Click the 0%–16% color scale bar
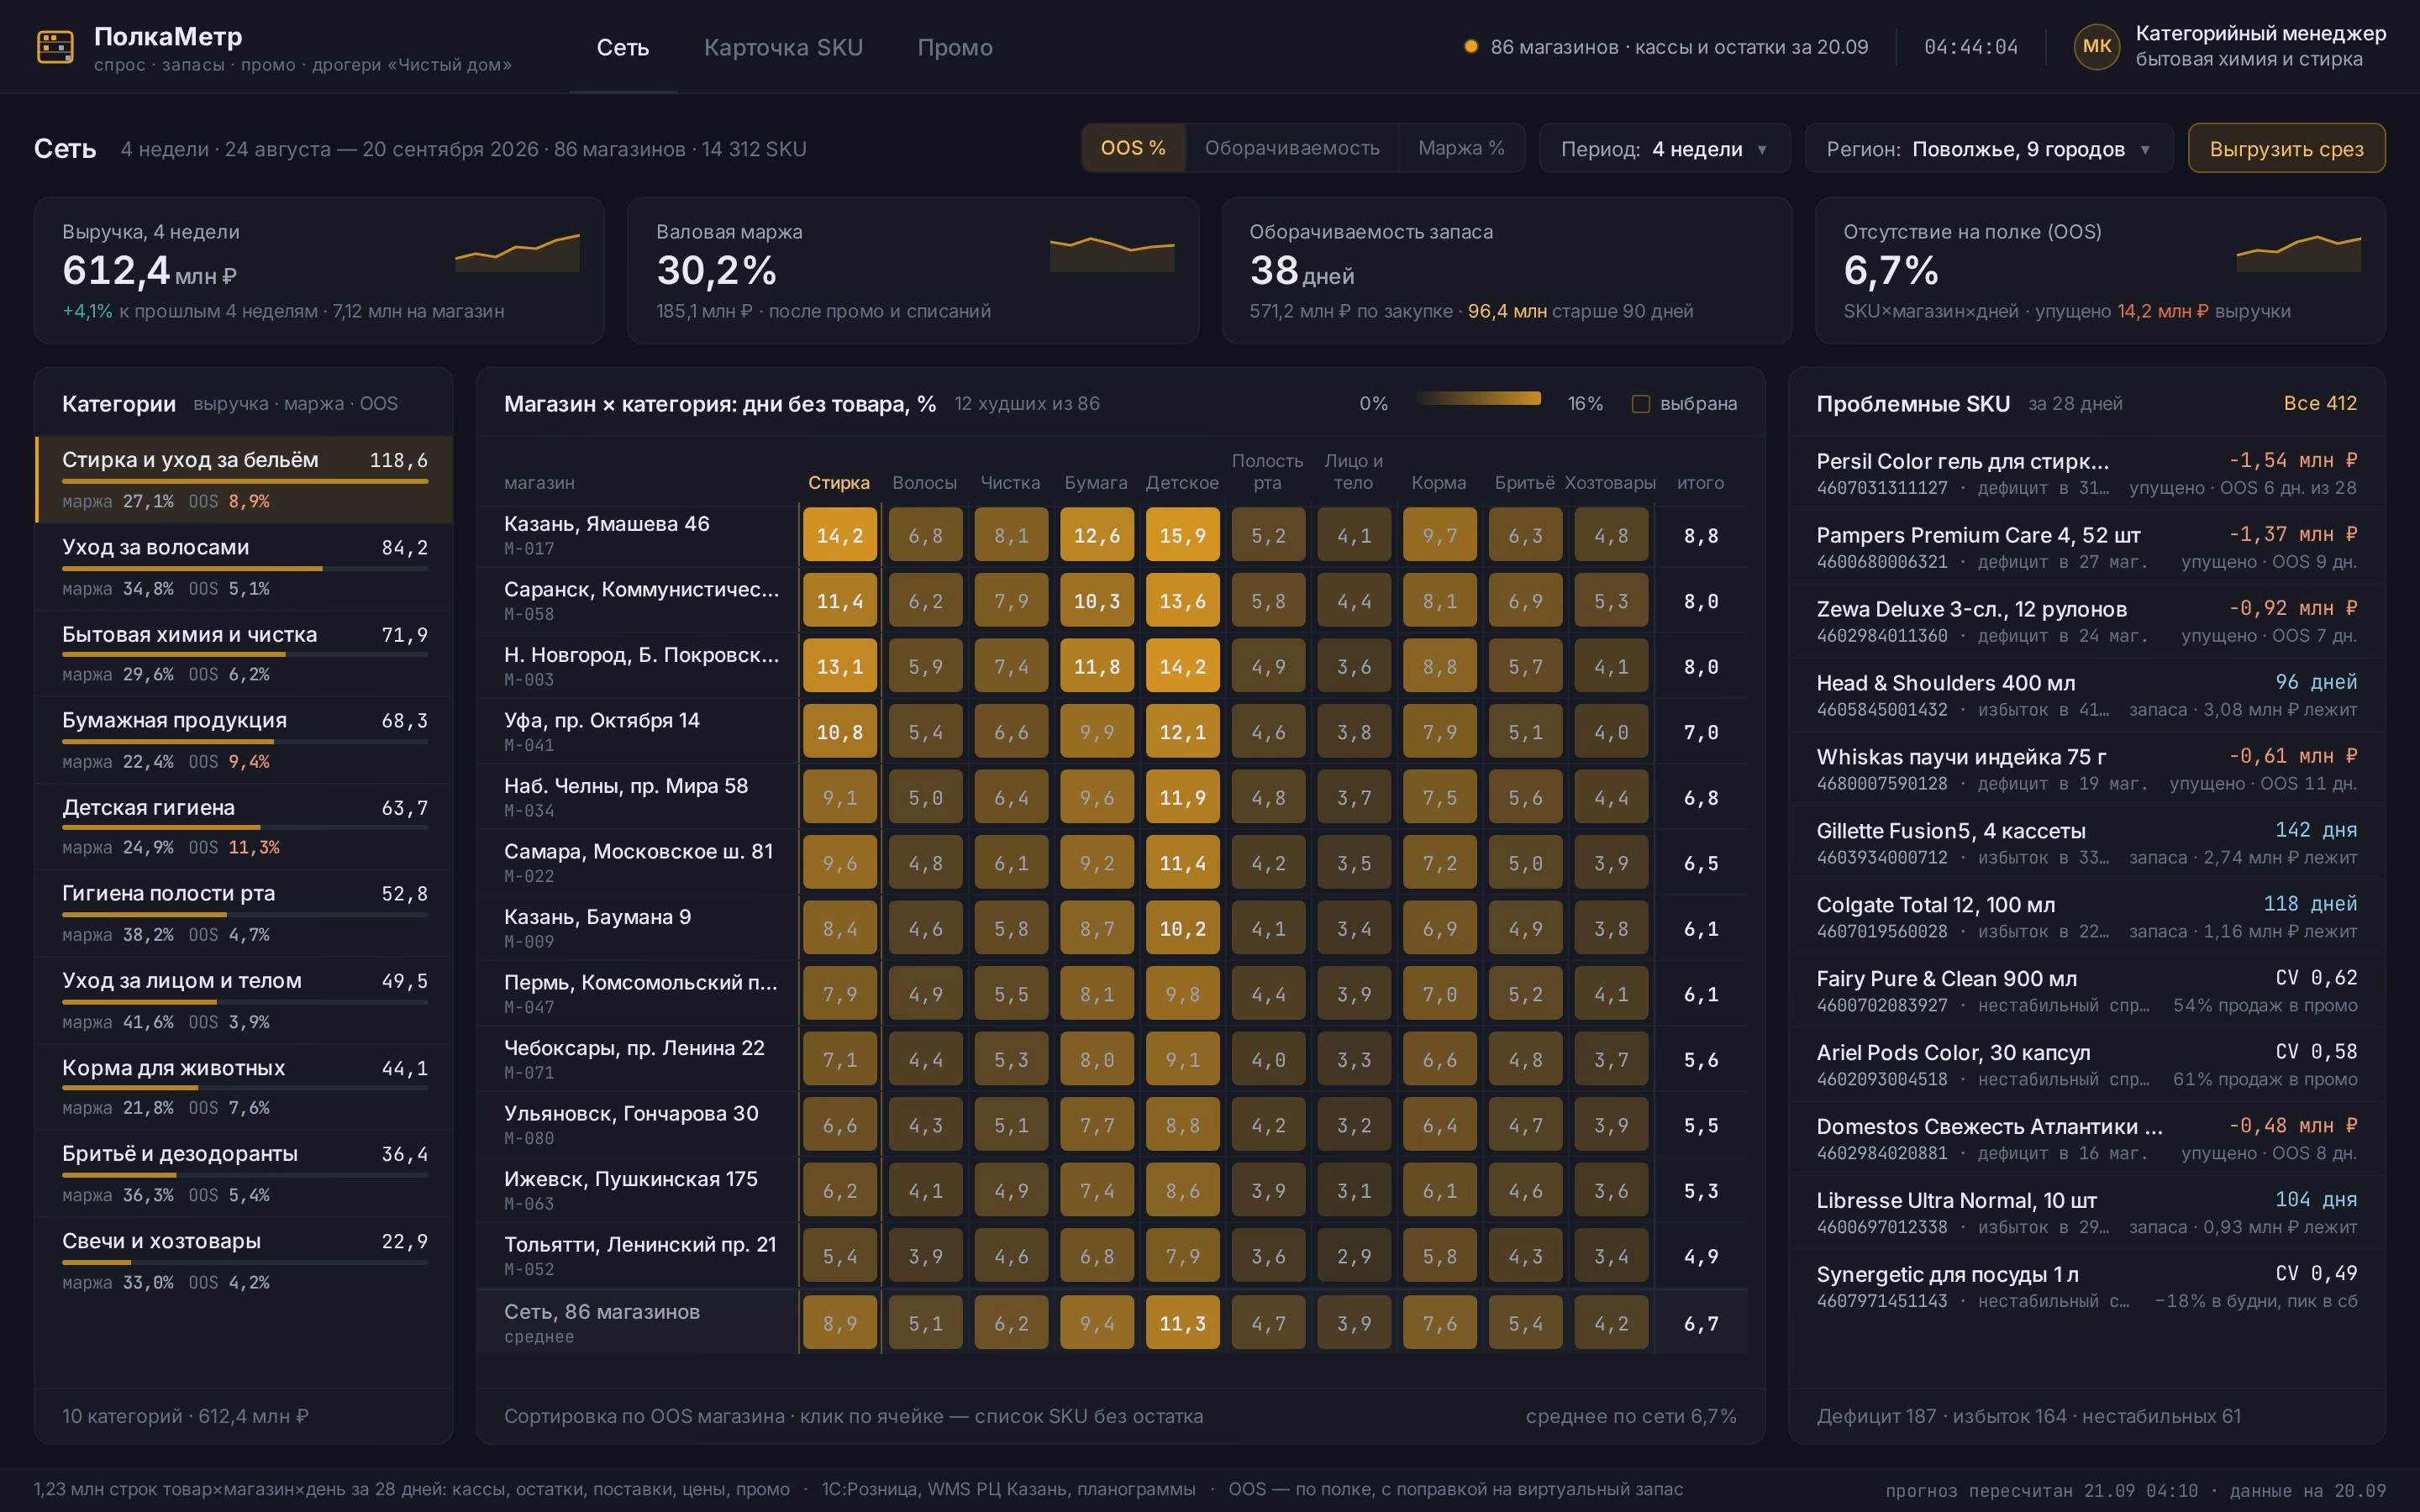The width and height of the screenshot is (2420, 1512). click(1478, 399)
